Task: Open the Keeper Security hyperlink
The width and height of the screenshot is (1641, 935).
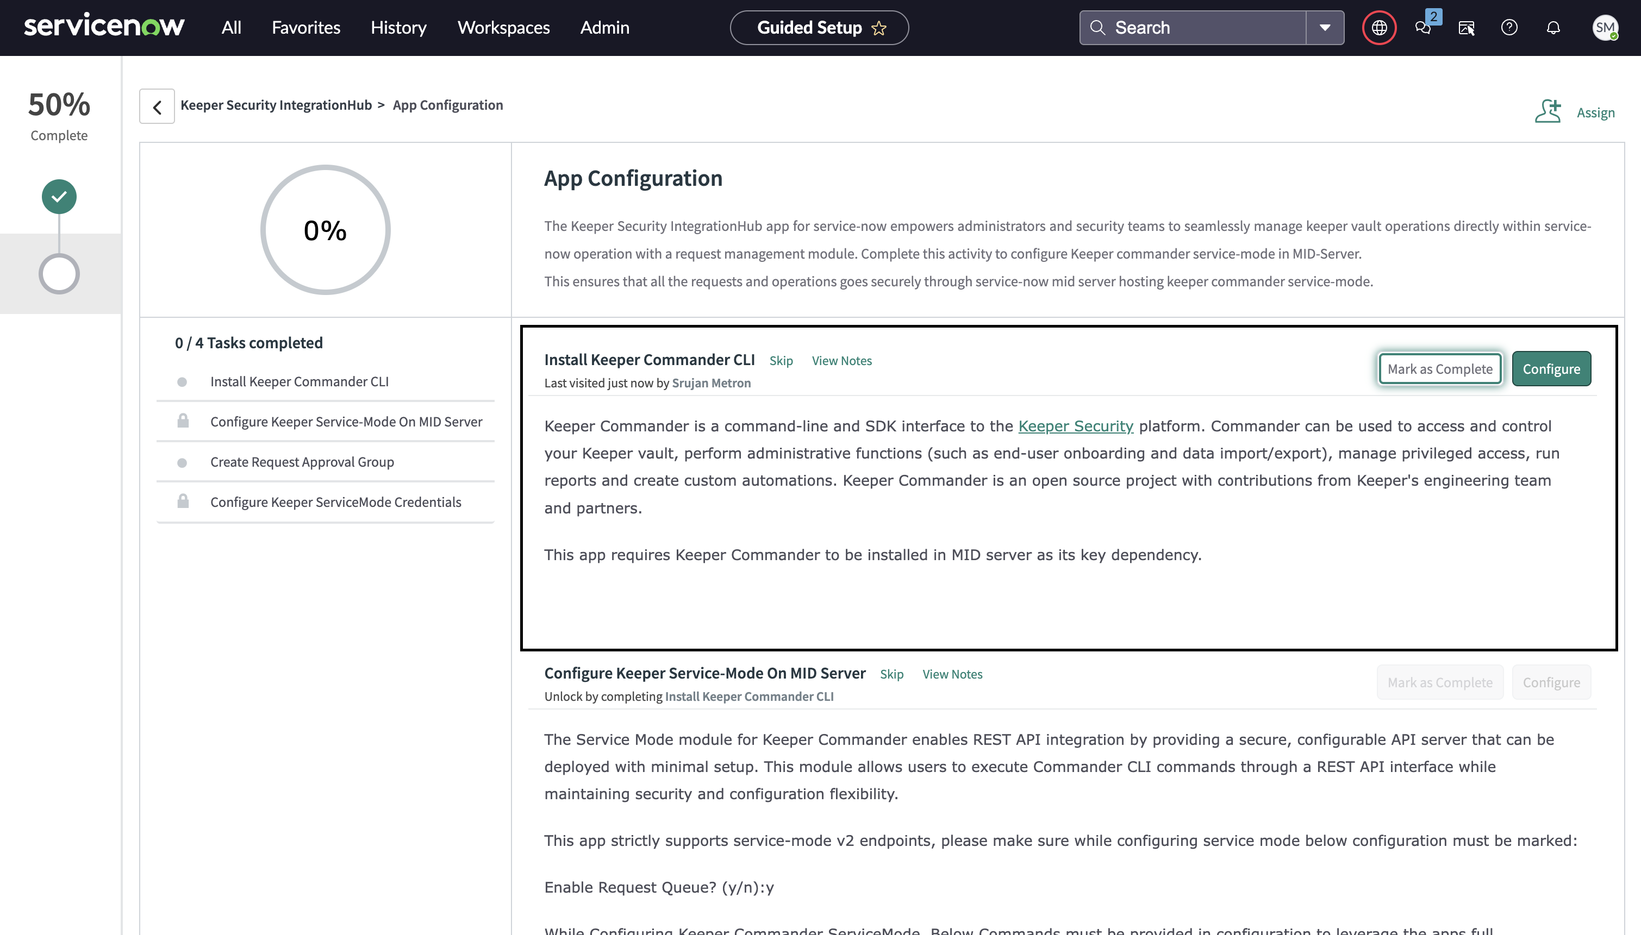Action: pos(1075,426)
